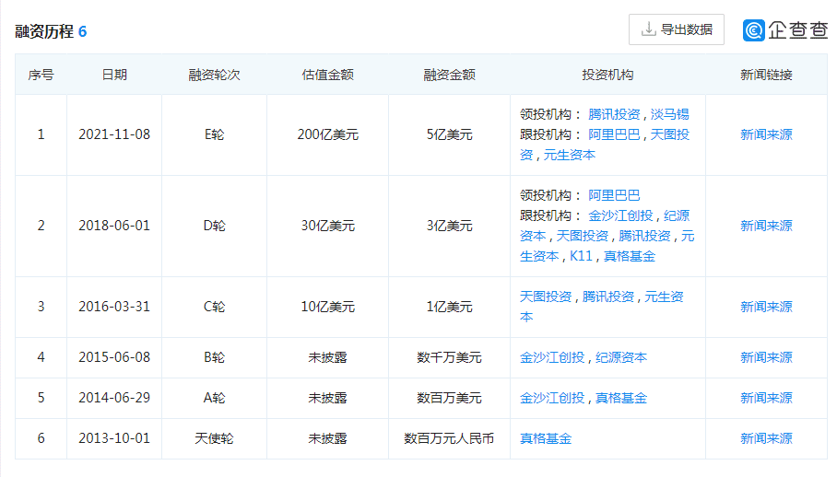
Task: Click the 日期 column header
Action: tap(114, 75)
